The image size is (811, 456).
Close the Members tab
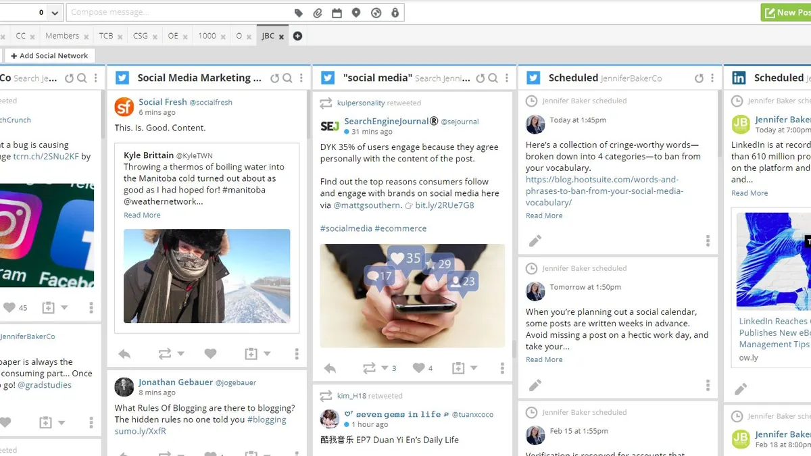point(86,36)
